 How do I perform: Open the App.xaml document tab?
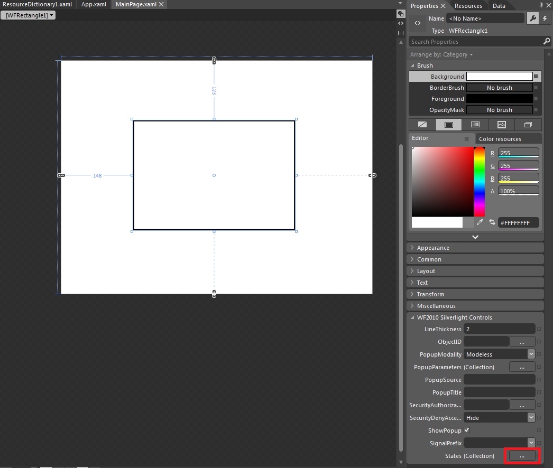pyautogui.click(x=94, y=4)
